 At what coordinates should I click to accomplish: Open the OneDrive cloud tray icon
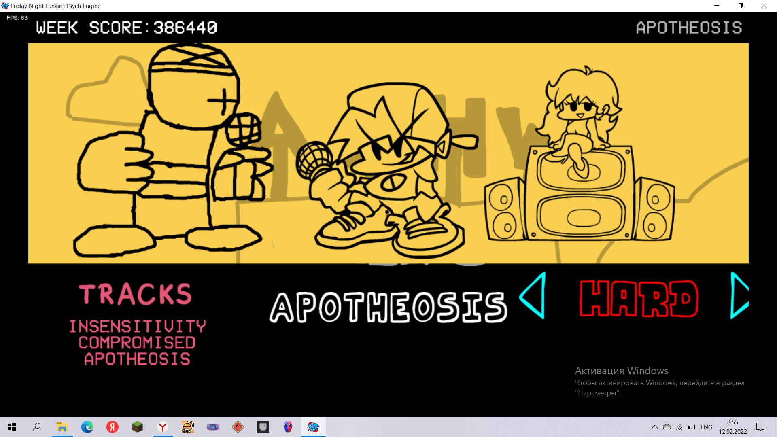(667, 427)
